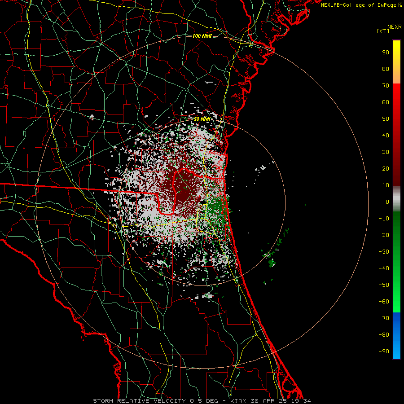The image size is (404, 404).
Task: Click the -30 knot scale value
Action: point(384,252)
